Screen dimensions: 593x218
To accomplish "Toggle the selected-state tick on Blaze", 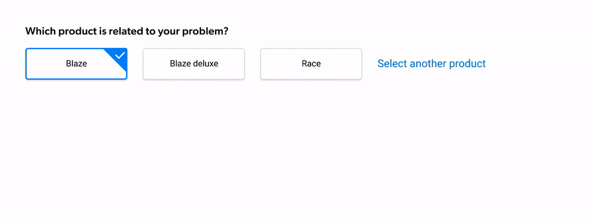I will coord(120,55).
